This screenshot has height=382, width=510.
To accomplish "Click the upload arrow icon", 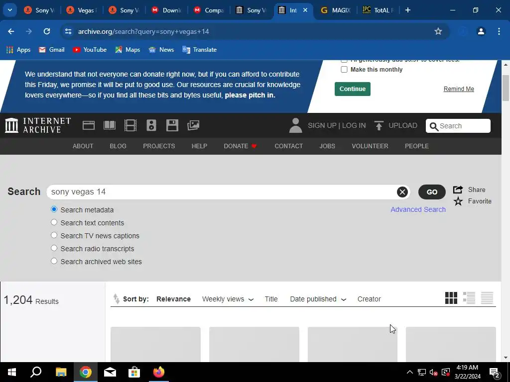I will (x=379, y=125).
